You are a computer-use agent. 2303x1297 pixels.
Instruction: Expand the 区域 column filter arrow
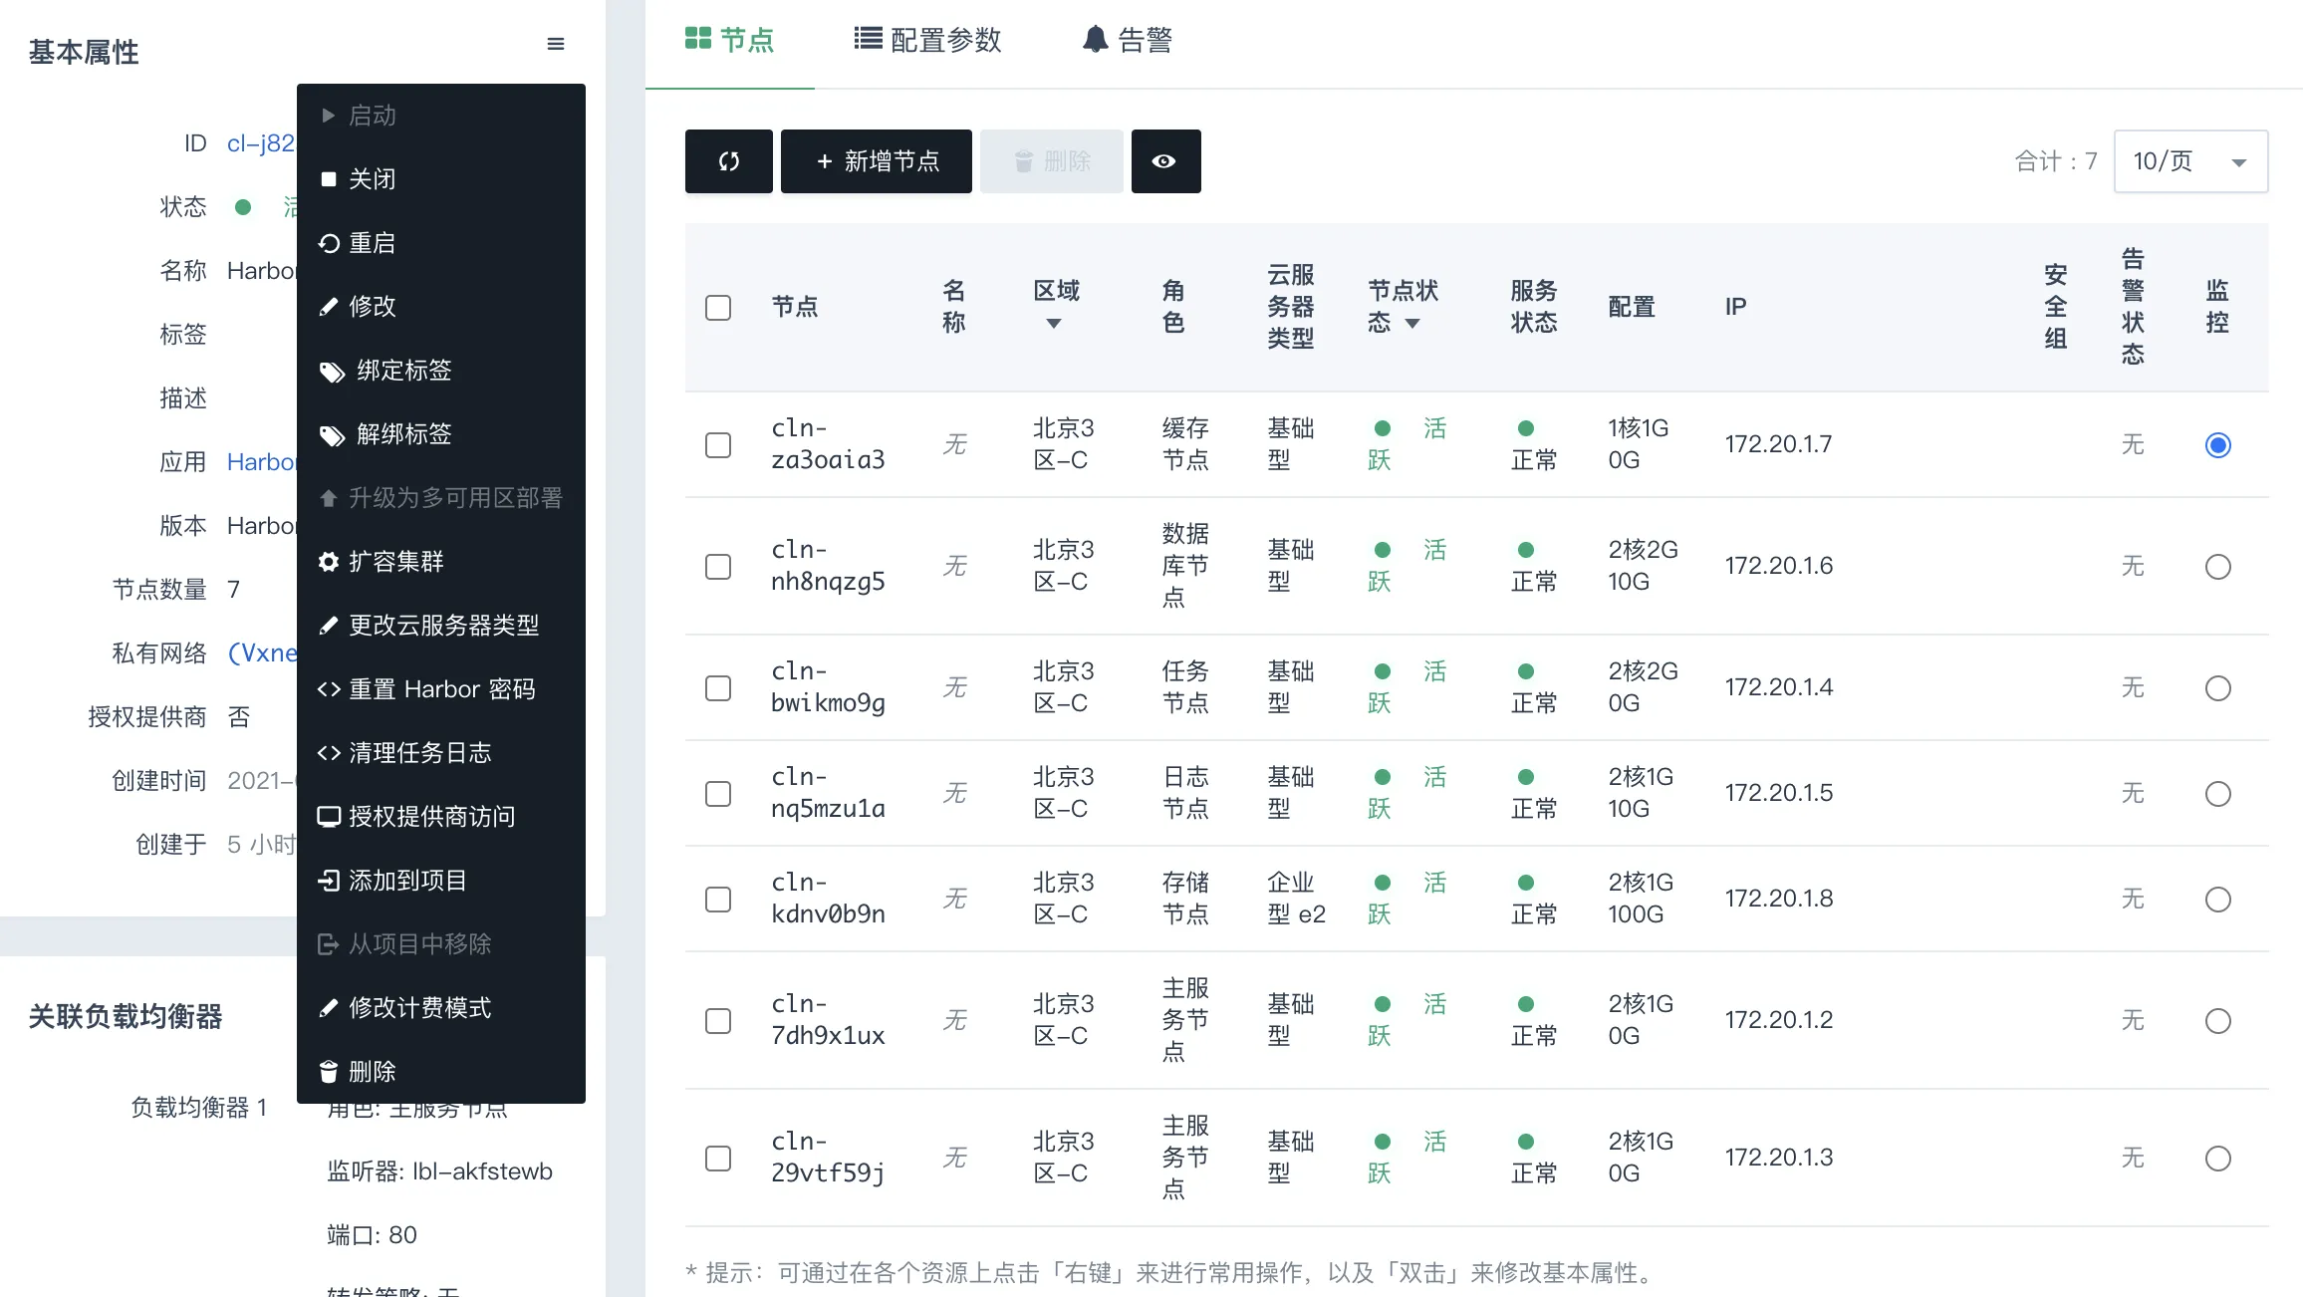(1054, 324)
